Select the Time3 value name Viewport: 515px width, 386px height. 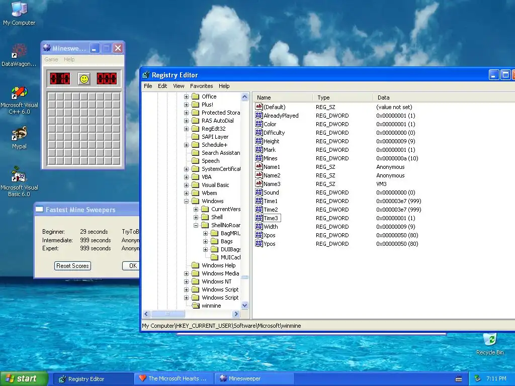[271, 218]
